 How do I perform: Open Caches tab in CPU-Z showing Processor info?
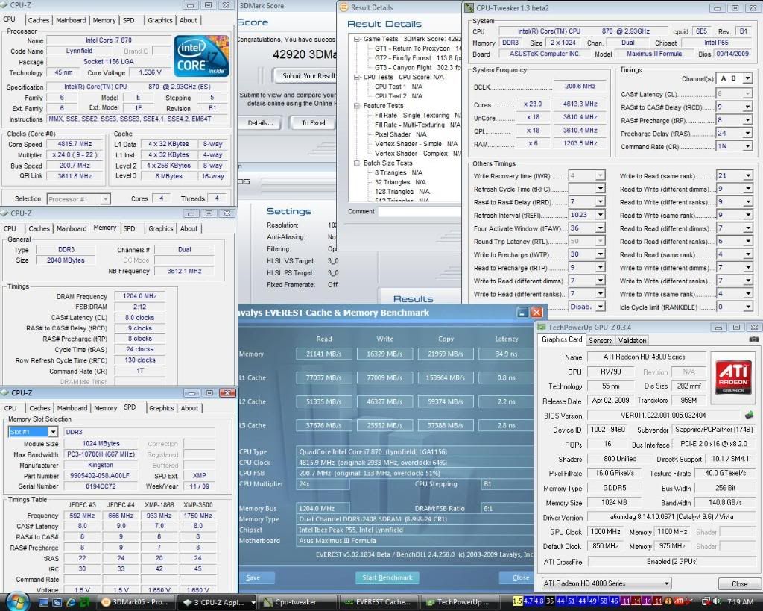pyautogui.click(x=39, y=20)
